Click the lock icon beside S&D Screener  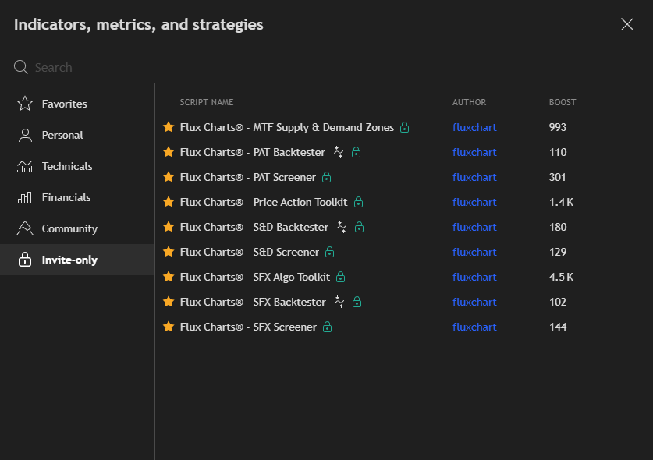329,252
